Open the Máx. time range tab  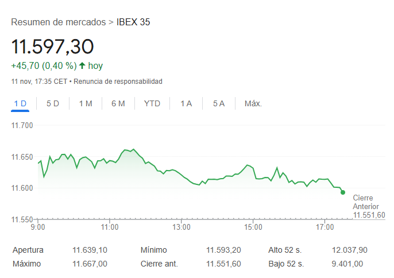tap(253, 103)
